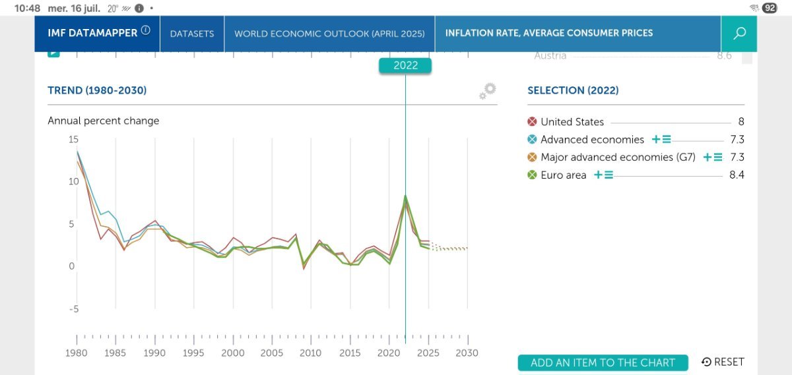792x375 pixels.
Task: Click the 2030 x-axis label
Action: click(467, 353)
